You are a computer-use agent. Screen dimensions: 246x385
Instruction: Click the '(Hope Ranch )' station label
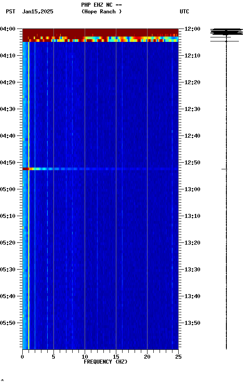pyautogui.click(x=102, y=12)
